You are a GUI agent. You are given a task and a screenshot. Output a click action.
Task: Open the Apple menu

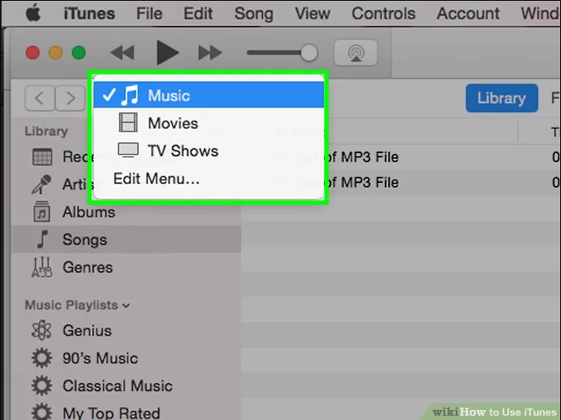33,14
